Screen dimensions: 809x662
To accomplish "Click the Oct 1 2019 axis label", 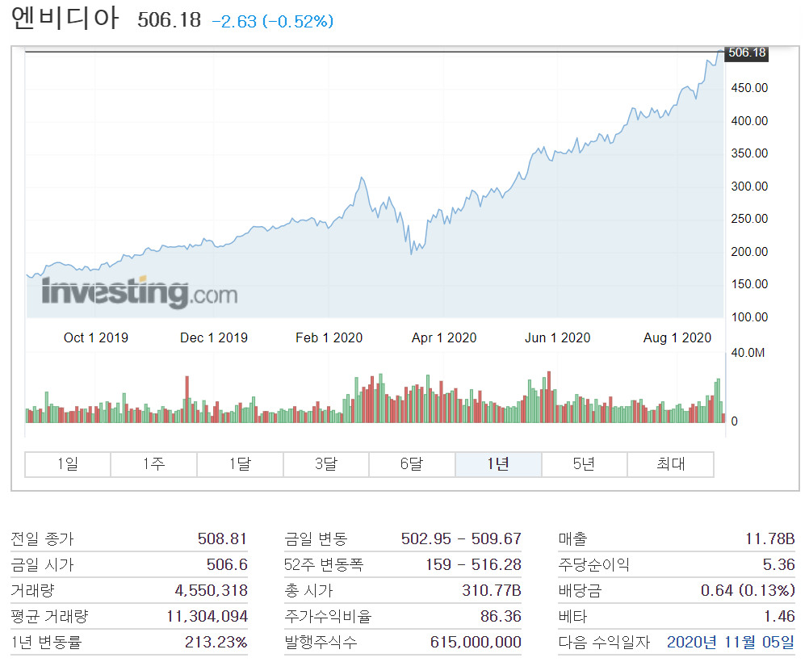I will tap(96, 338).
